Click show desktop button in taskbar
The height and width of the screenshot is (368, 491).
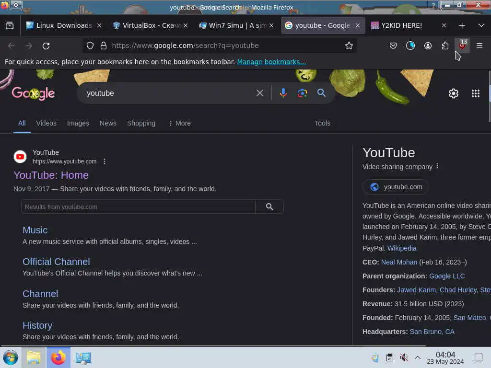[x=478, y=357]
